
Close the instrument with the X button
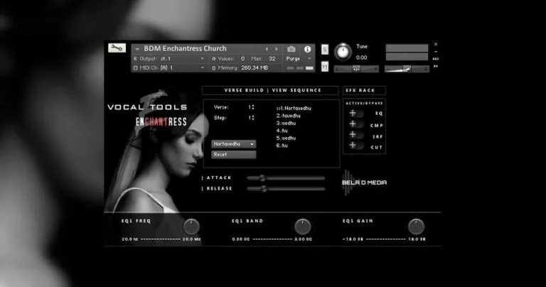pyautogui.click(x=436, y=45)
